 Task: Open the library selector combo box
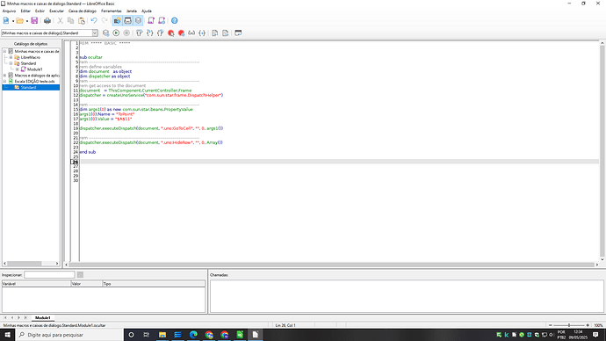(49, 33)
